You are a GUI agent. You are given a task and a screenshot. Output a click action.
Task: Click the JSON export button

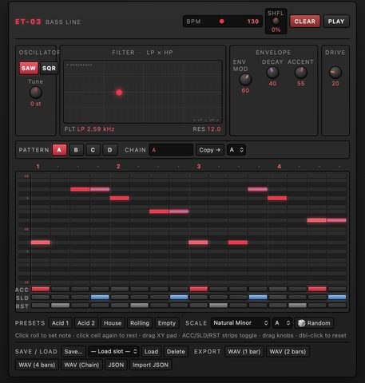click(x=116, y=365)
